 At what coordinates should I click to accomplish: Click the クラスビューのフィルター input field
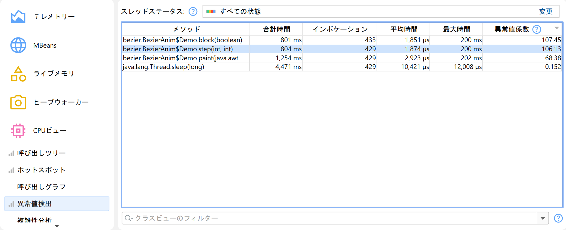(x=332, y=218)
